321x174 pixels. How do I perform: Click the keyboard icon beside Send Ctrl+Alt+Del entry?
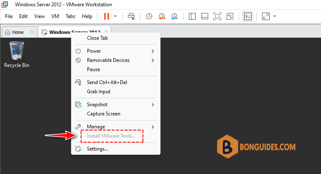[x=78, y=82]
